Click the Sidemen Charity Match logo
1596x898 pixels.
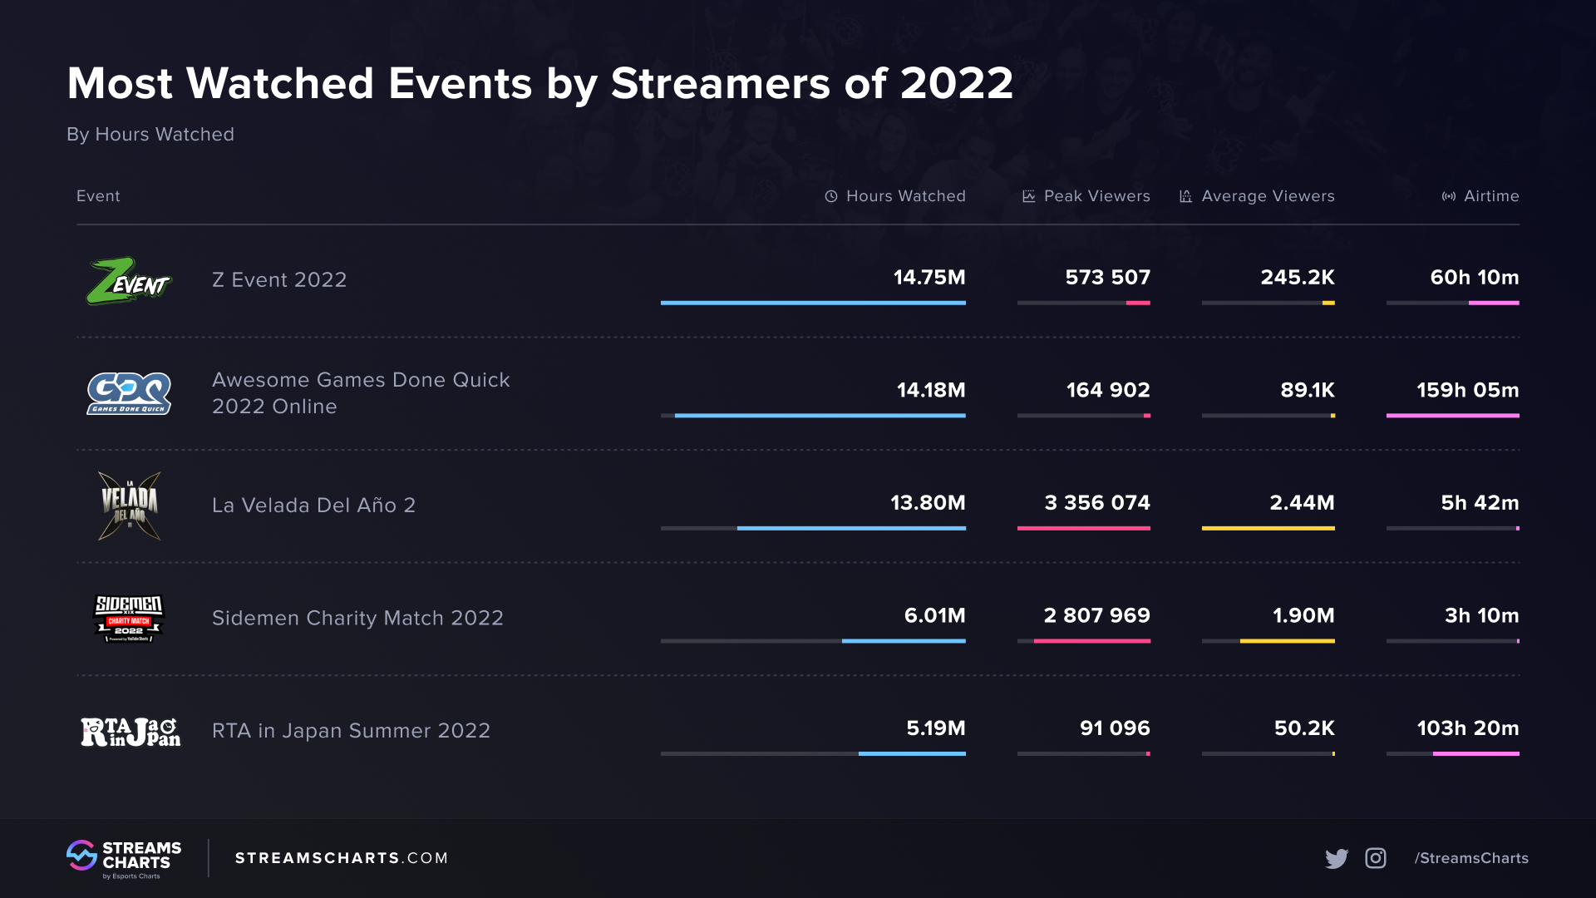coord(129,619)
